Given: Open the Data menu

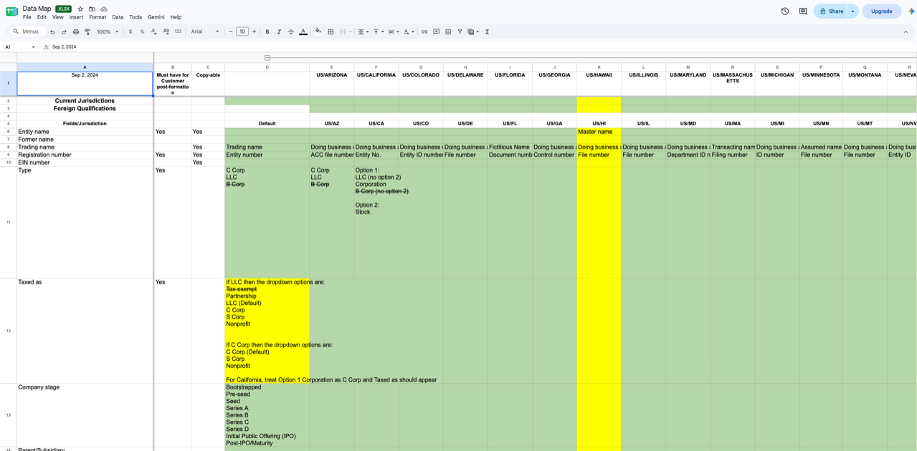Looking at the screenshot, I should [118, 17].
